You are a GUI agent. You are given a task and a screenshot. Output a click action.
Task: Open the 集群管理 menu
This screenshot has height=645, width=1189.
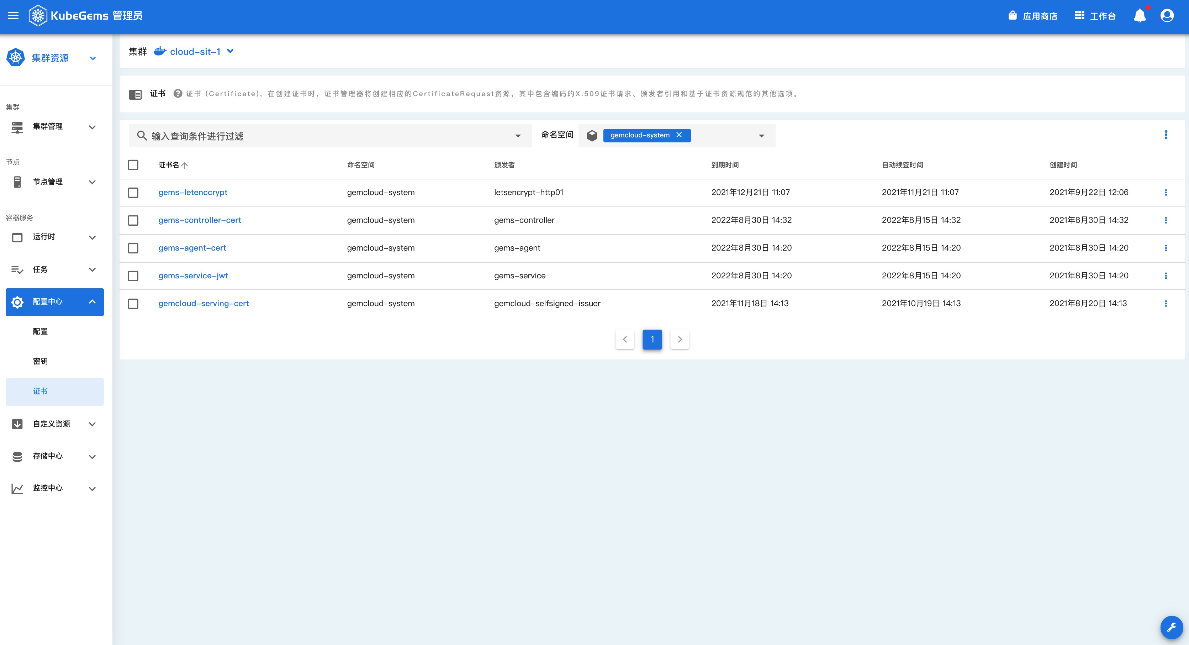click(54, 127)
